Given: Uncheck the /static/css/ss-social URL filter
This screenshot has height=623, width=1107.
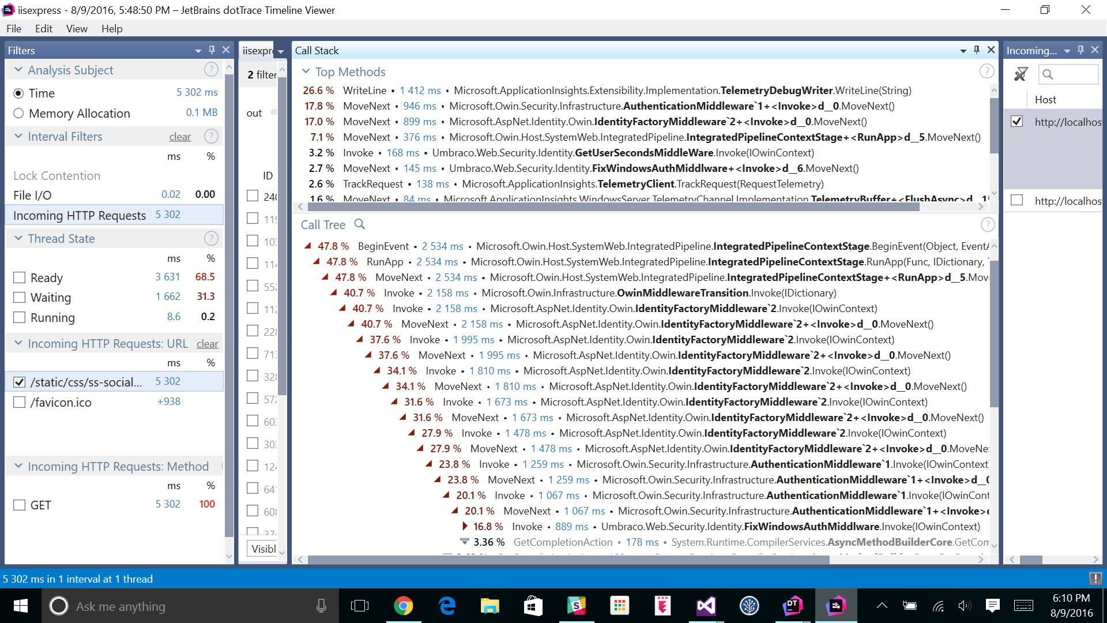Looking at the screenshot, I should click(x=19, y=382).
